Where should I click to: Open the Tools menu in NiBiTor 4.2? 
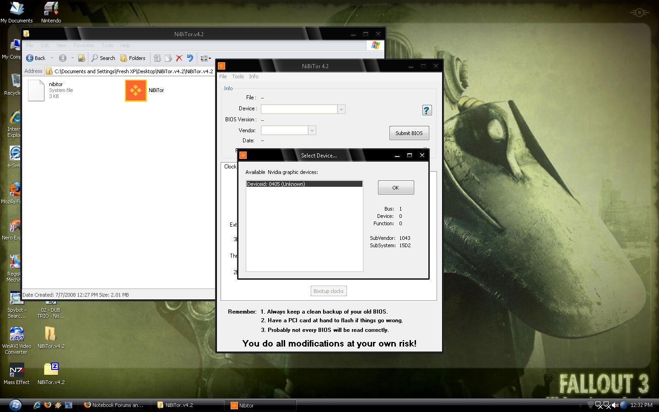(238, 76)
